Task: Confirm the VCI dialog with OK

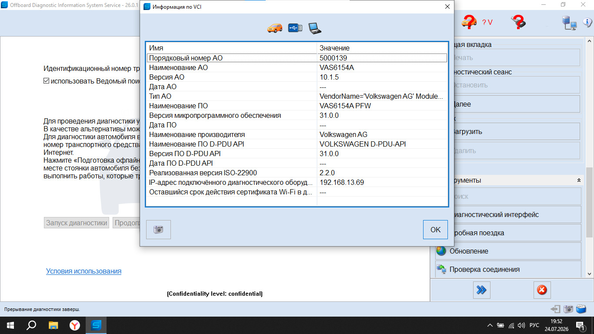Action: pos(435,230)
